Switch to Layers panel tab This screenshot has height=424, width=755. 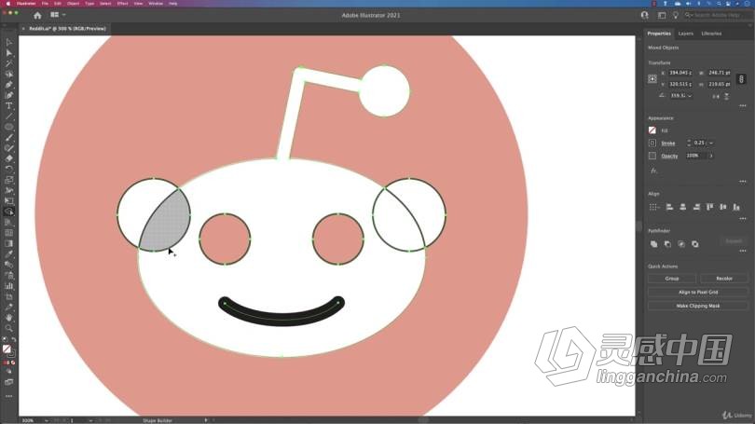[x=686, y=34]
